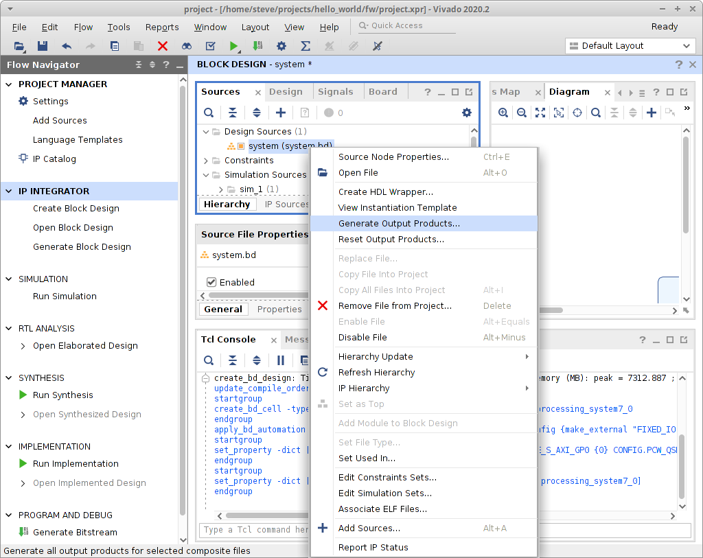Open the Sources panel settings gear
The height and width of the screenshot is (558, 703).
[x=467, y=113]
